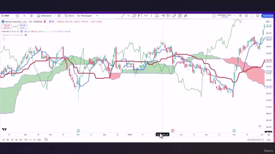Open the time axis settings gear
The width and height of the screenshot is (275, 154).
click(x=269, y=135)
